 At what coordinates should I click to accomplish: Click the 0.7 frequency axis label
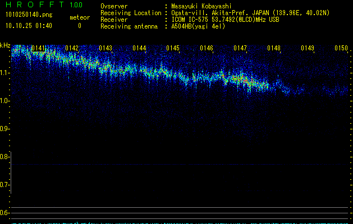point(4,185)
